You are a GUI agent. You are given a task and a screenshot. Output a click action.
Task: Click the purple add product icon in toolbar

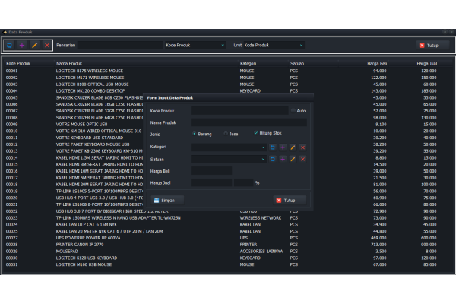coord(21,46)
